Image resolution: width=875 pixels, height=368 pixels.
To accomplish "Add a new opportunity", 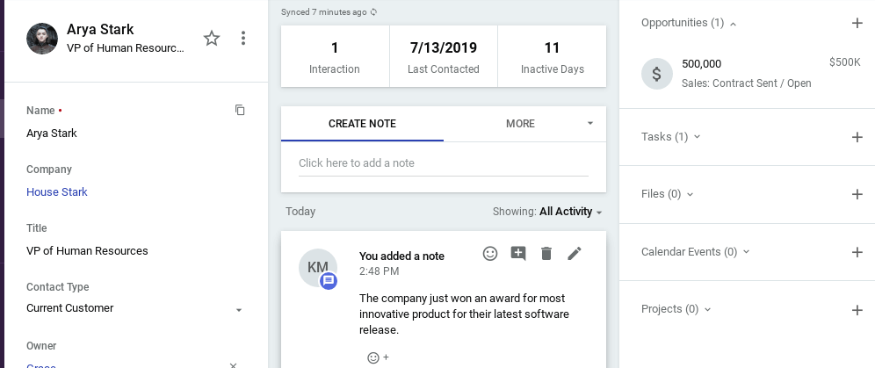I will point(857,23).
